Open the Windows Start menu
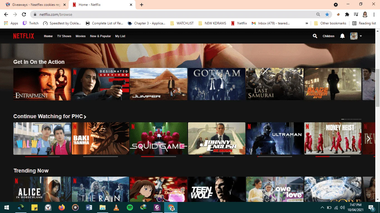The height and width of the screenshot is (213, 380). pos(6,207)
